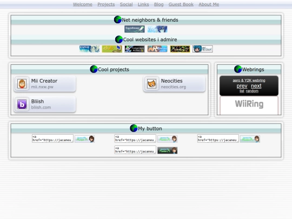292x219 pixels.
Task: Click 'neocities.org' URL text
Action: pos(174,87)
